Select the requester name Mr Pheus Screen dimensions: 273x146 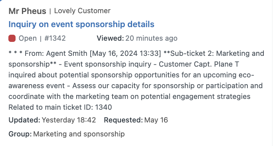tap(27, 11)
